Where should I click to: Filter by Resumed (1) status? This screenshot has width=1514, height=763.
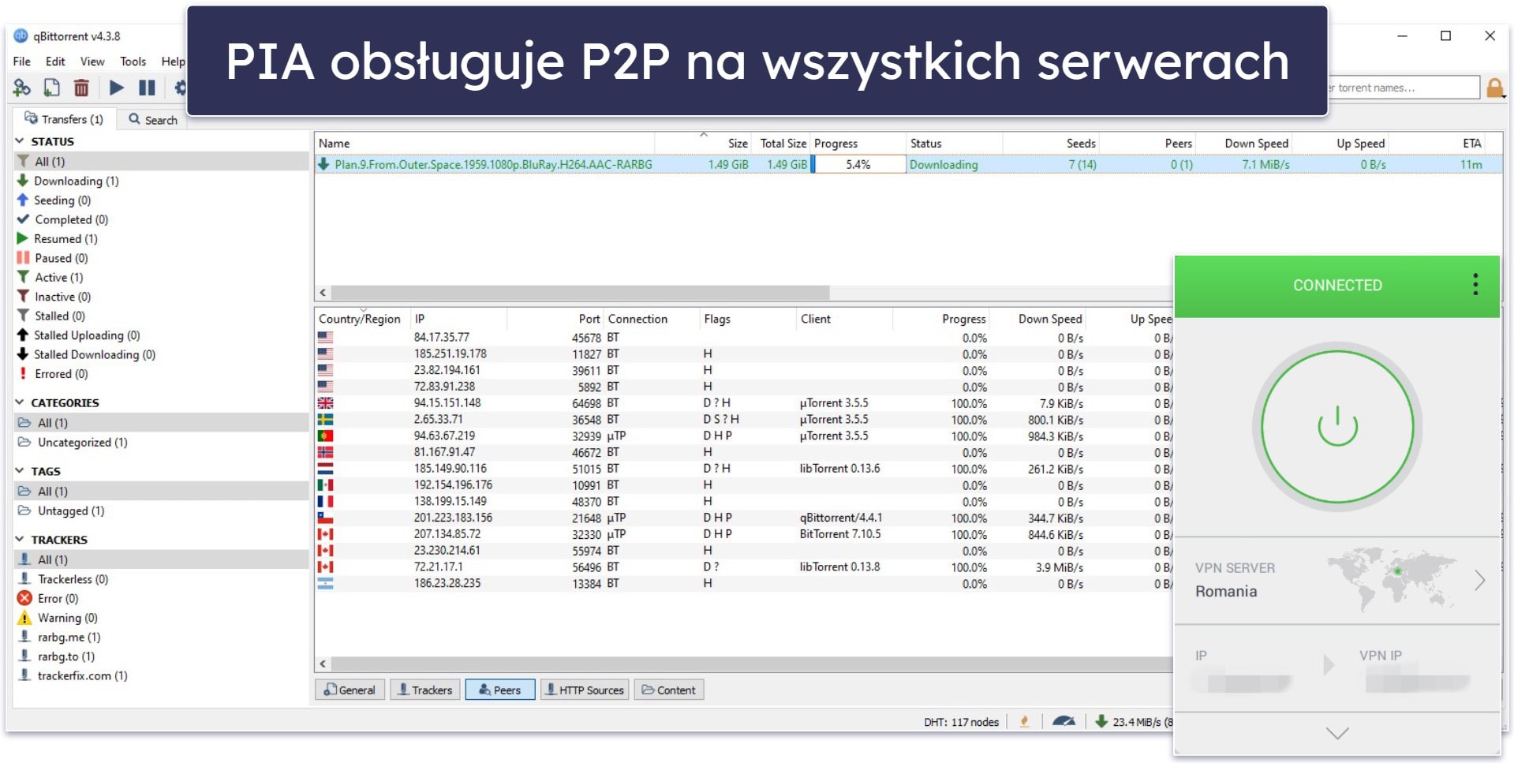click(65, 238)
